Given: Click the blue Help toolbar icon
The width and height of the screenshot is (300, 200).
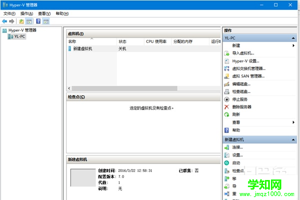Looking at the screenshot, I should (38, 21).
